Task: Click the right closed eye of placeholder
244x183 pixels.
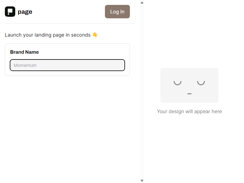Action: pos(201,83)
